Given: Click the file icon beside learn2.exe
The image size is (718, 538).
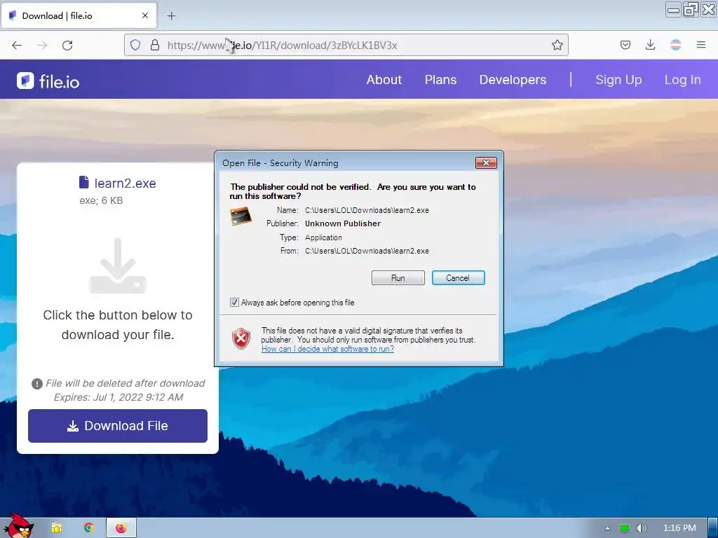Looking at the screenshot, I should 84,182.
